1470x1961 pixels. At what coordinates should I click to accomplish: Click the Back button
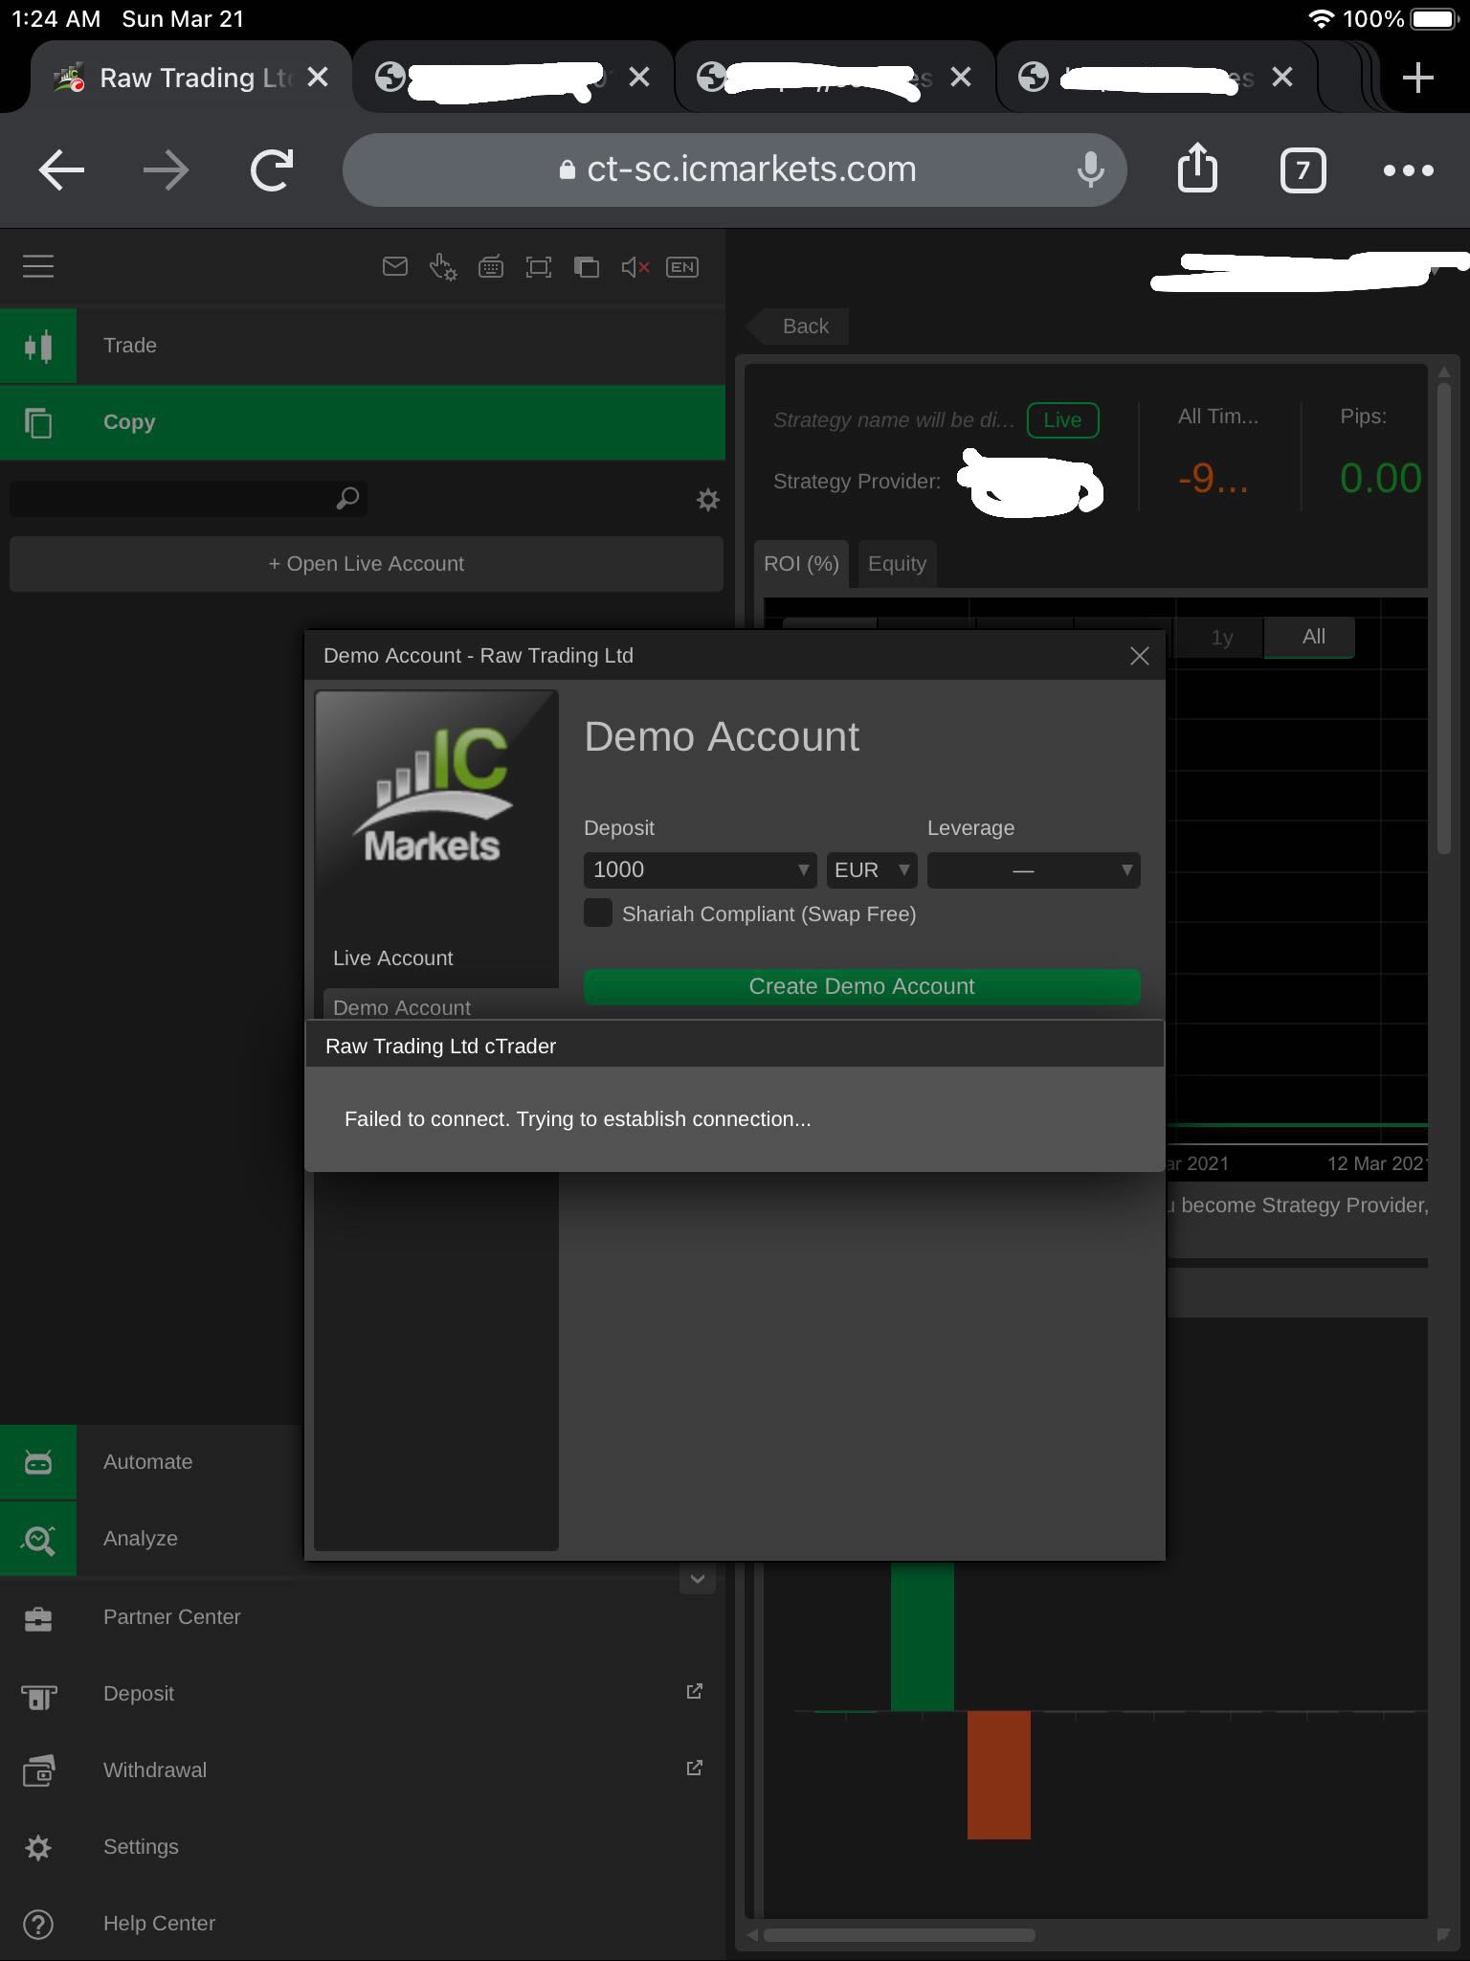click(798, 327)
